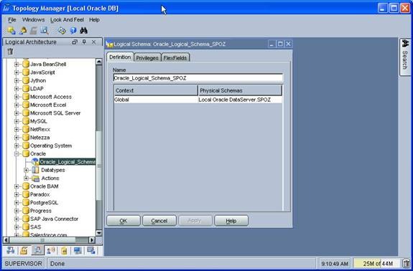Click the document magnifier toolbar icon
The height and width of the screenshot is (271, 413).
pyautogui.click(x=45, y=31)
